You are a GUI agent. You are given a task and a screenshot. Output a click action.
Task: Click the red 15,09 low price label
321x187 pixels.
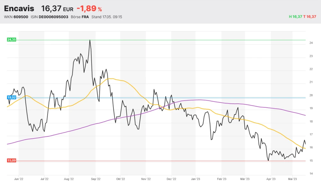11,161
